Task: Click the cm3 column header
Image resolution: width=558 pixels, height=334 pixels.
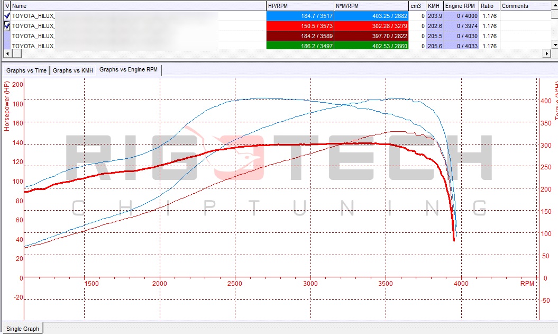Action: coord(417,6)
